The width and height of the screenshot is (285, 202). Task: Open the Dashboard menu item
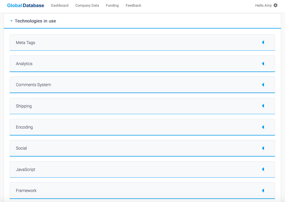pyautogui.click(x=60, y=6)
